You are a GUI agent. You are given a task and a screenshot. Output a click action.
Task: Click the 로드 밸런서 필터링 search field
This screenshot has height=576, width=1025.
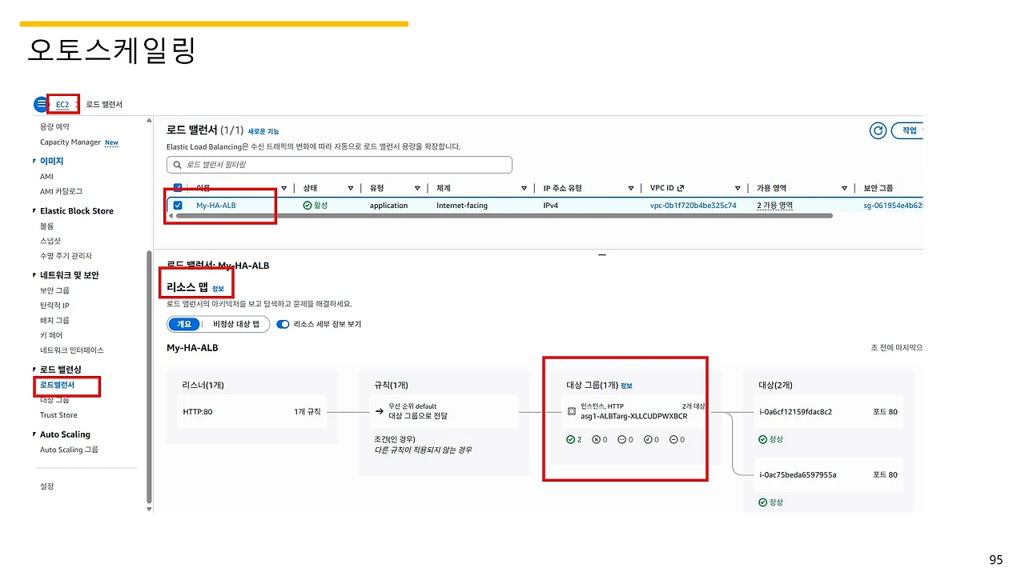[x=340, y=165]
